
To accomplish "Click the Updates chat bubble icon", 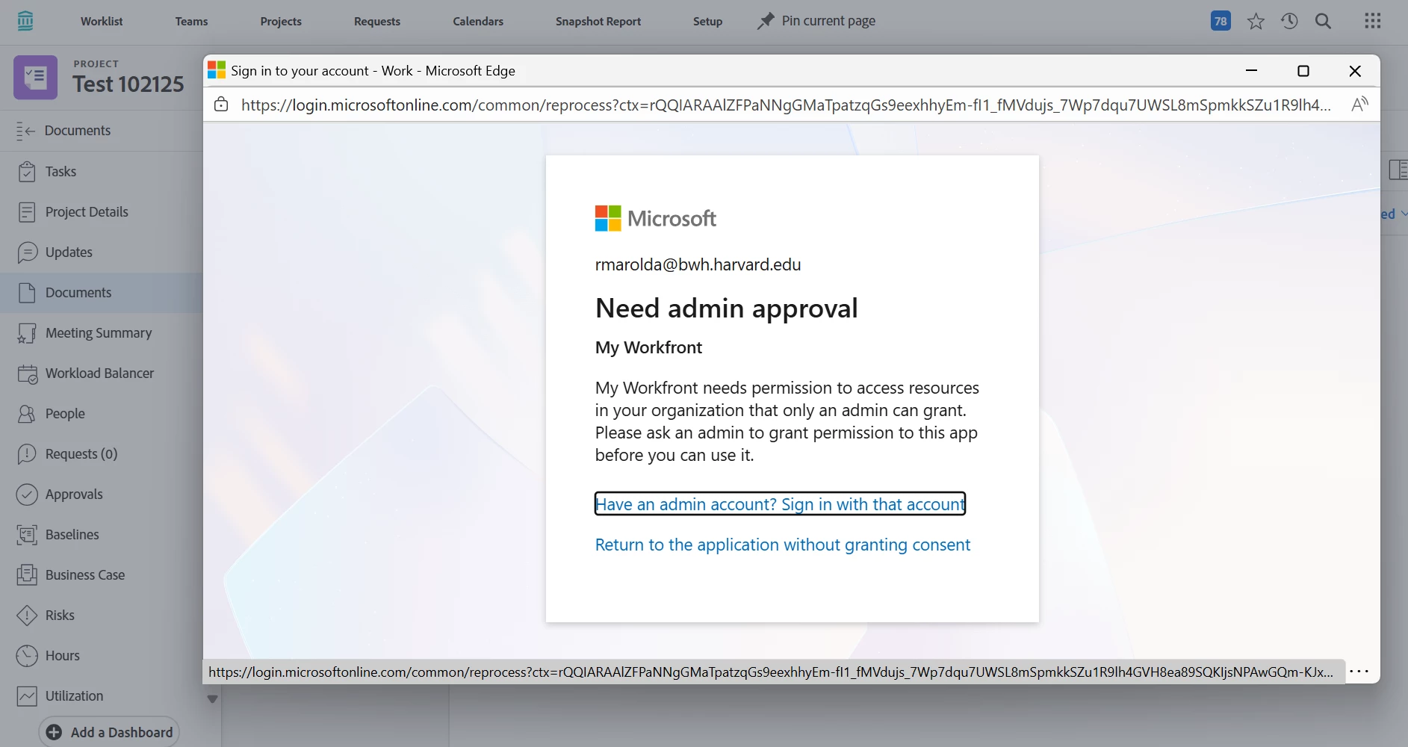I will (x=27, y=252).
